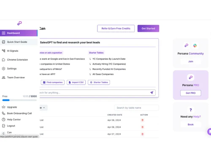211x158 pixels.
Task: Select Recently Funded AI Companies table
Action: (x=109, y=69)
